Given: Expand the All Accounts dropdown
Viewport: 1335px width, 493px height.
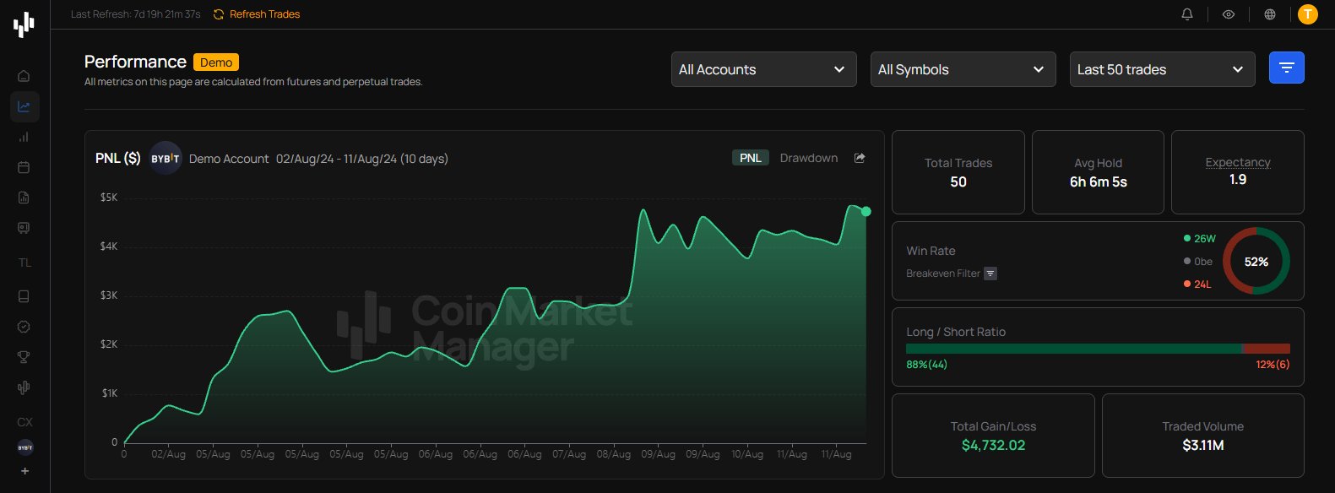Looking at the screenshot, I should tap(763, 69).
